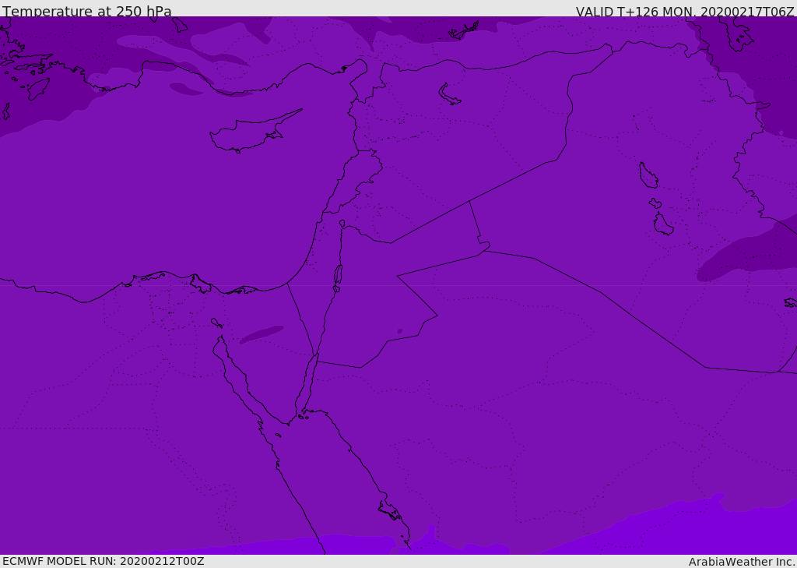Click Lake Razzaza, southernmost Iraqi lake
This screenshot has height=568, width=797.
click(x=662, y=224)
